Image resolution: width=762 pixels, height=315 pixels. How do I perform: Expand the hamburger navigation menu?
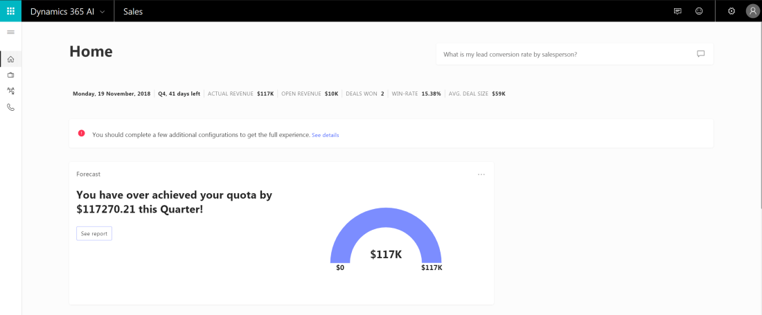(10, 33)
